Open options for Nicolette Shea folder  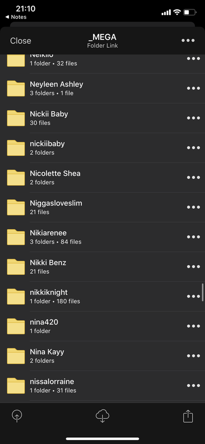tap(194, 178)
